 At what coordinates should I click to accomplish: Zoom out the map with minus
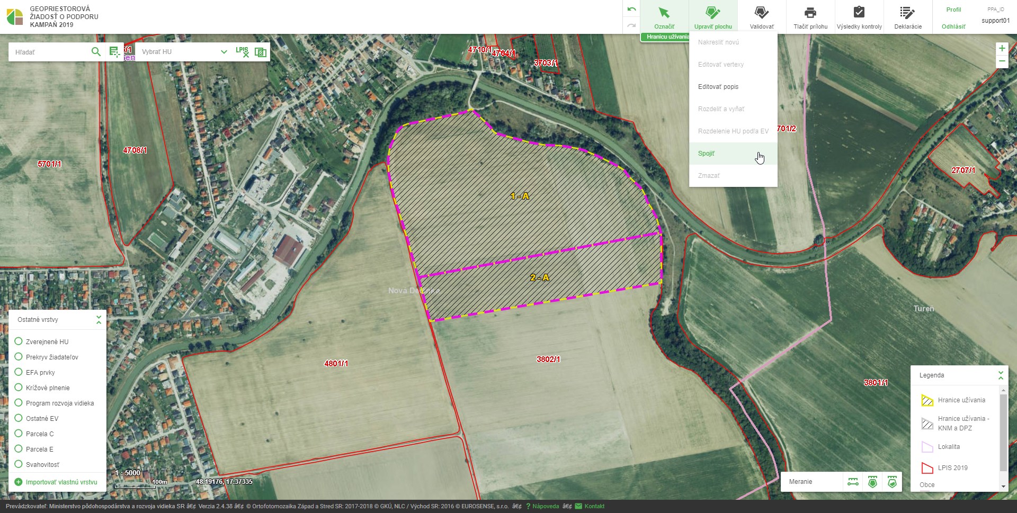(x=1002, y=61)
